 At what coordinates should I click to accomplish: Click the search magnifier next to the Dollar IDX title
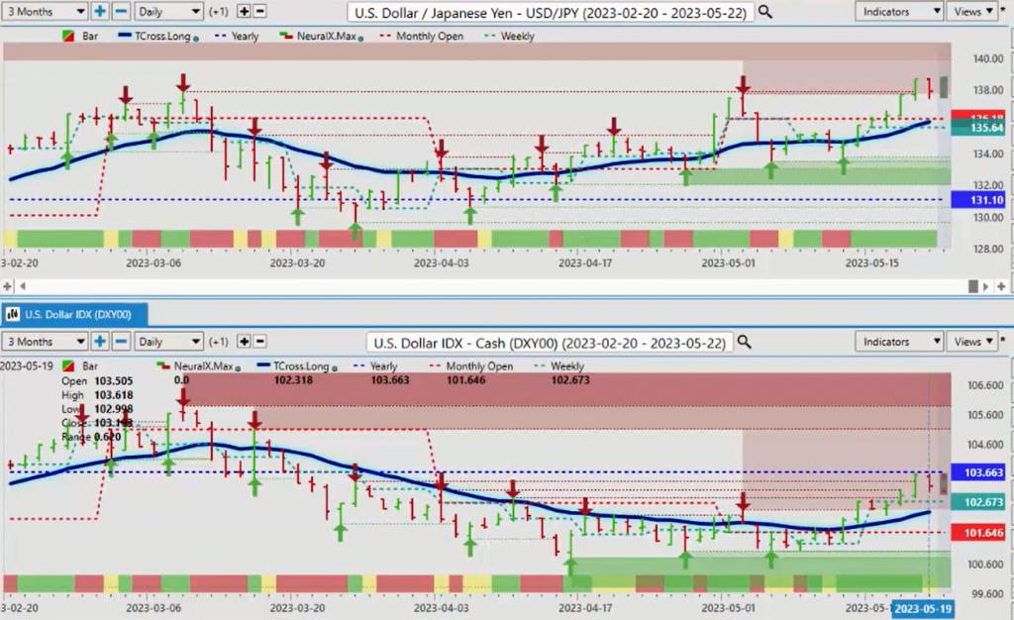(x=745, y=342)
